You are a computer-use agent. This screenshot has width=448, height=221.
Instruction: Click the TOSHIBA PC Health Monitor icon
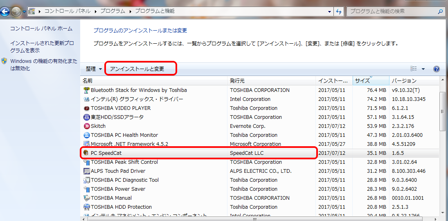point(86,135)
